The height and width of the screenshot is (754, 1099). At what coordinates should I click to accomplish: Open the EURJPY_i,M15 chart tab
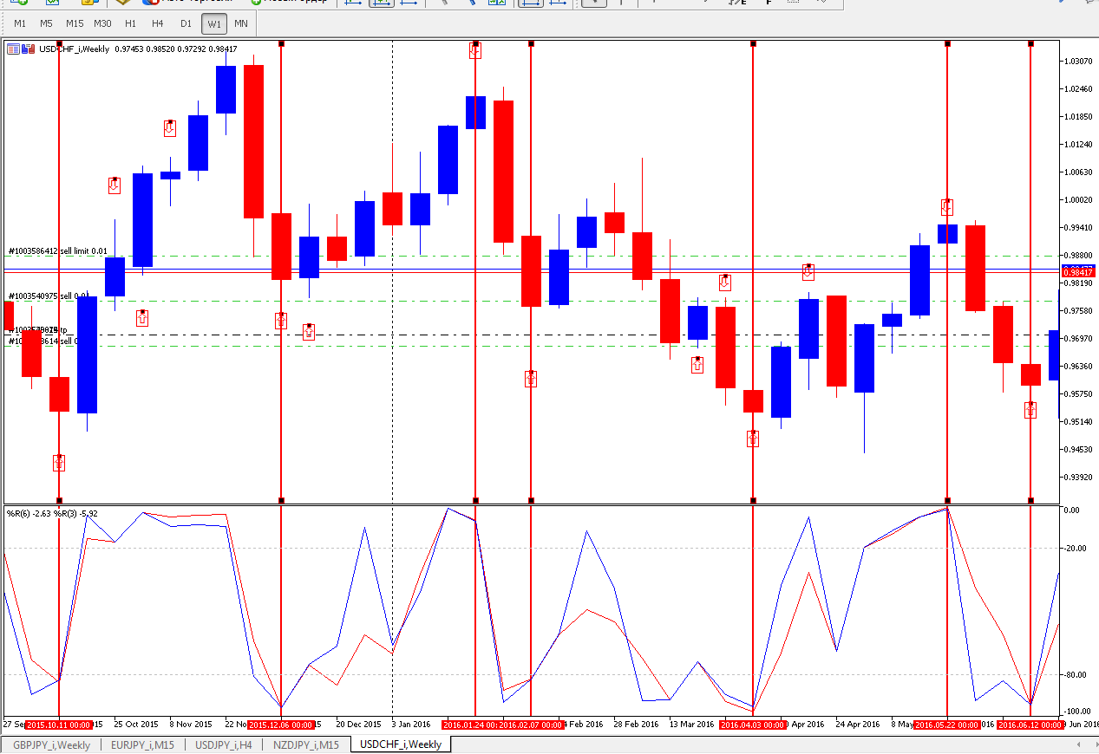(142, 744)
